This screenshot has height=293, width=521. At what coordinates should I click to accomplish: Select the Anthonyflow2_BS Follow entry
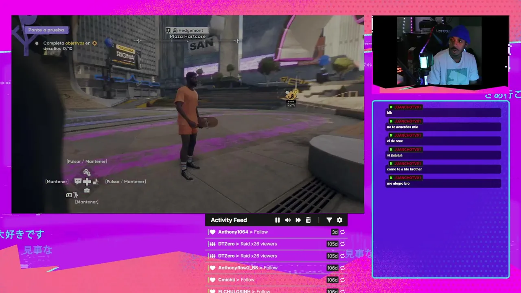click(x=276, y=268)
